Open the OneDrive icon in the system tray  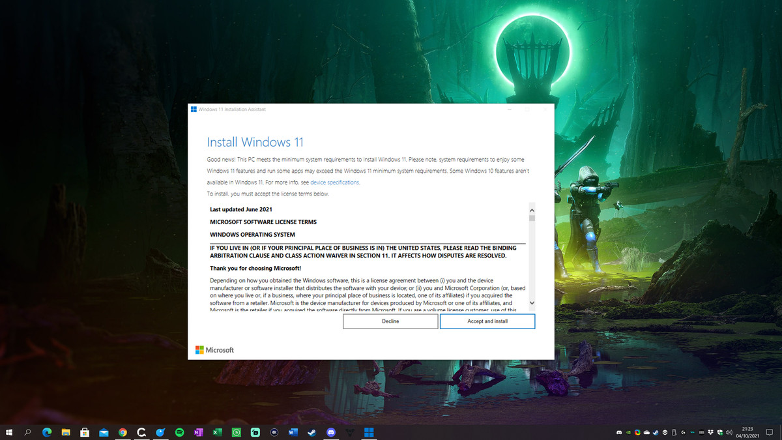[646, 432]
